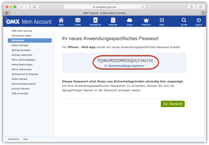This screenshot has height=145, width=209.
Task: Click In Zwischenablage kopieren link
Action: 124,66
